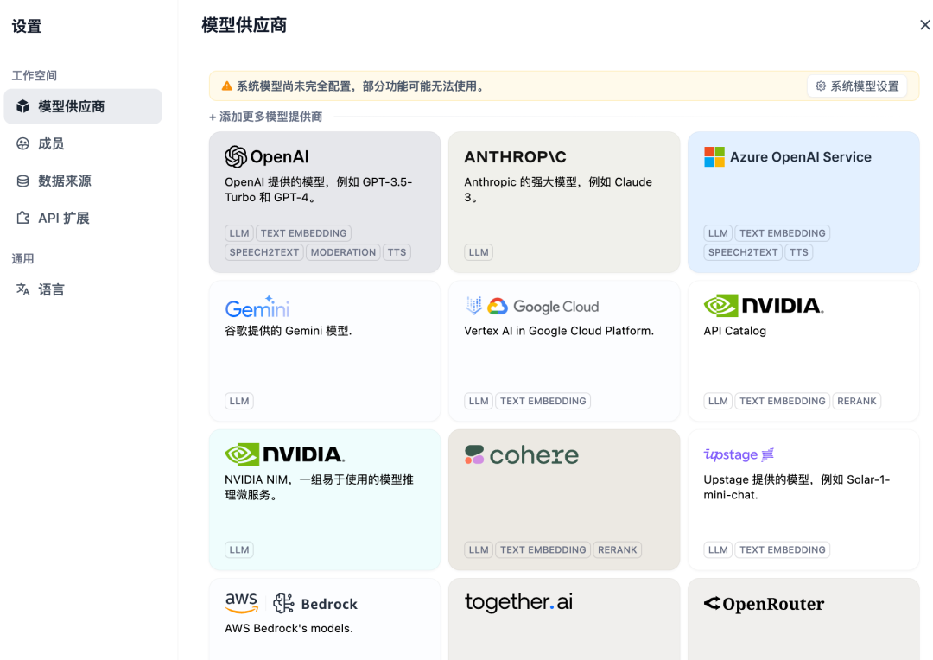The width and height of the screenshot is (933, 660).
Task: Click the cohere logo
Action: click(521, 455)
